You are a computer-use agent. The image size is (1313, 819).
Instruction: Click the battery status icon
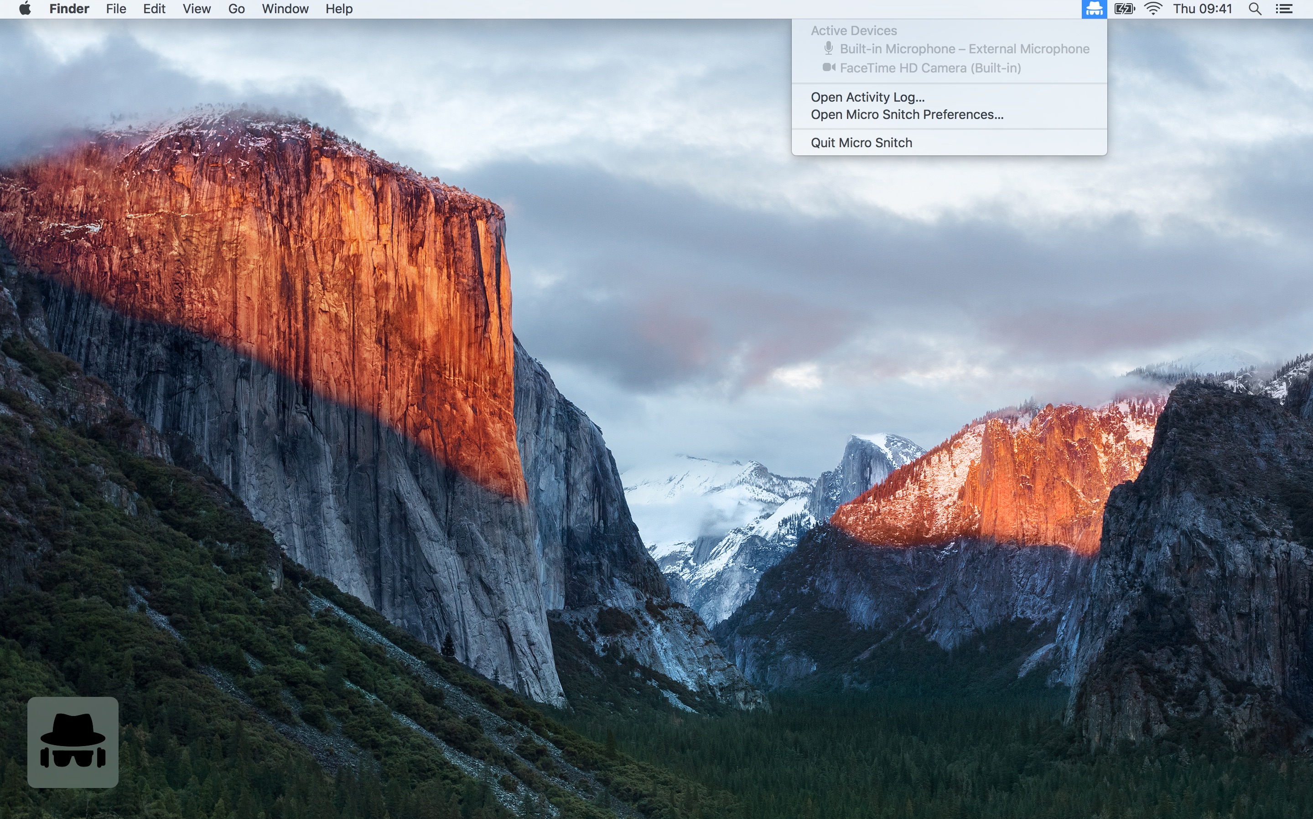(1124, 9)
